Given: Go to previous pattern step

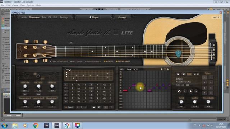Looking at the screenshot, I should pos(185,91).
